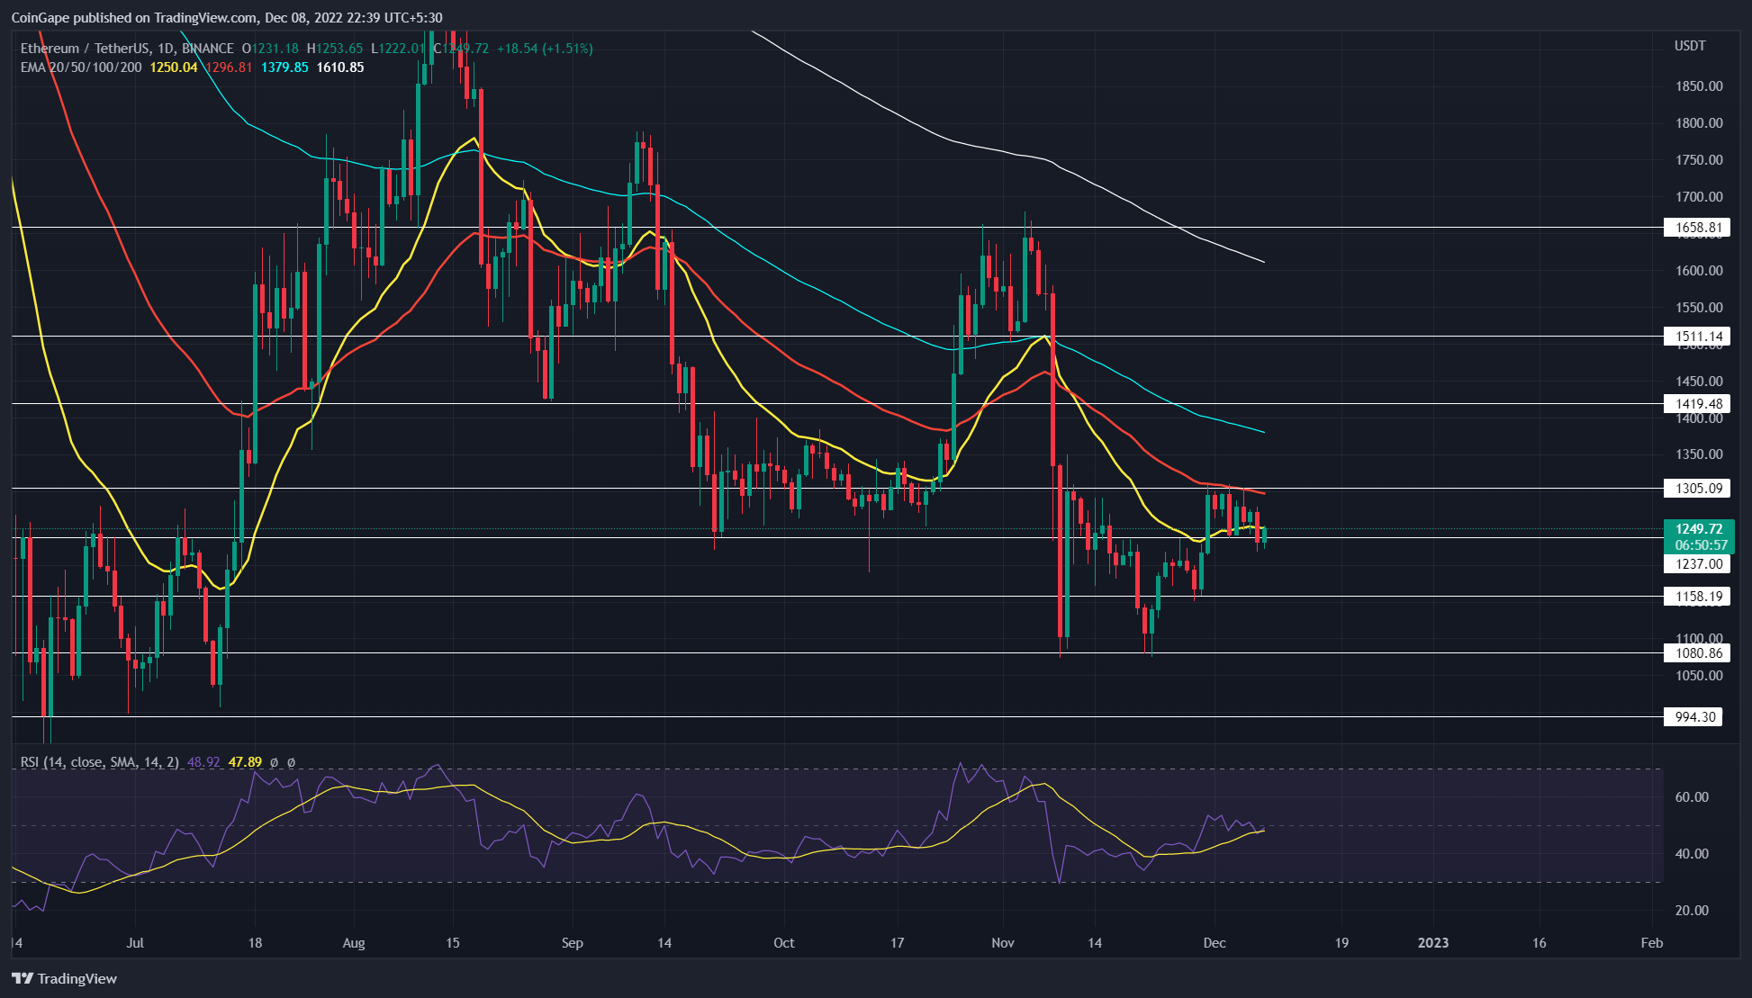Click the Sep label on time axis
The image size is (1752, 998).
(573, 943)
